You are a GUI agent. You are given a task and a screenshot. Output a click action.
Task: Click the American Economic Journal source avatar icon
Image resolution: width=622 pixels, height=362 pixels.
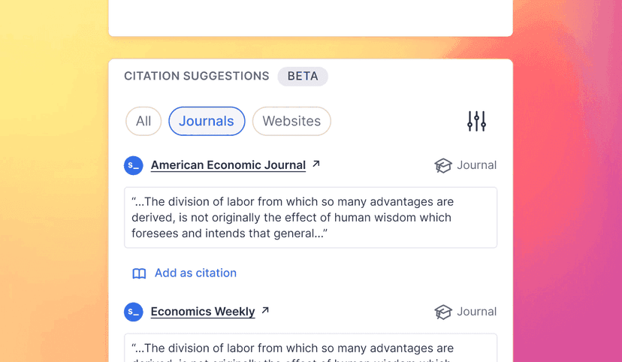pyautogui.click(x=134, y=165)
